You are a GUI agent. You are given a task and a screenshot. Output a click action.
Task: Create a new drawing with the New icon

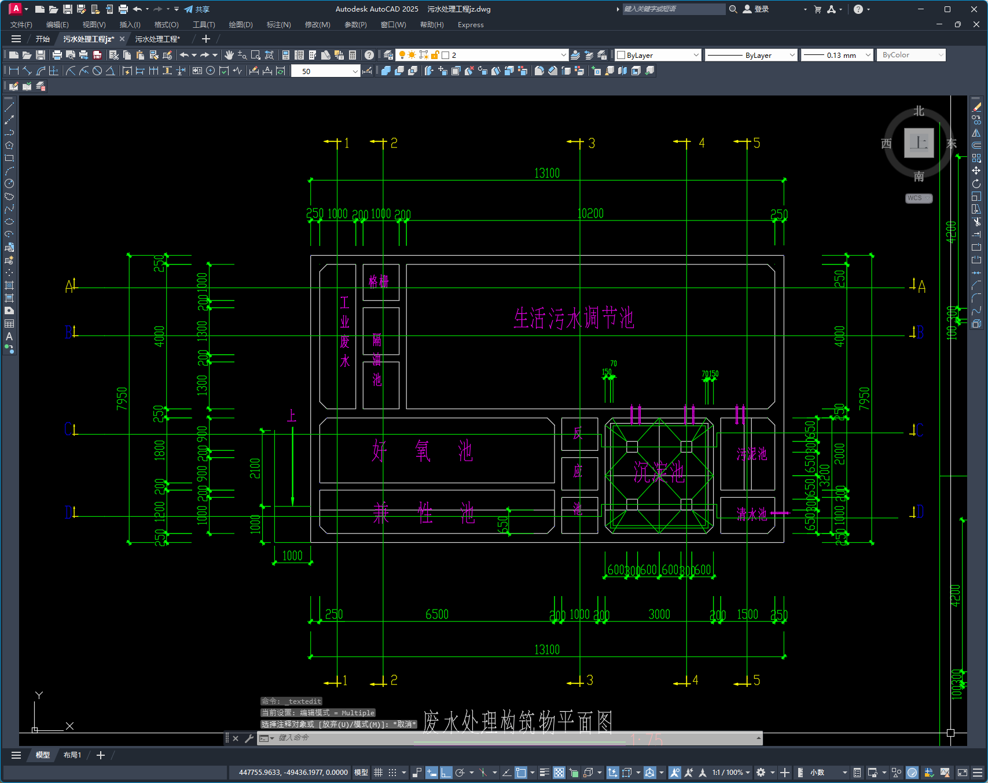click(14, 55)
